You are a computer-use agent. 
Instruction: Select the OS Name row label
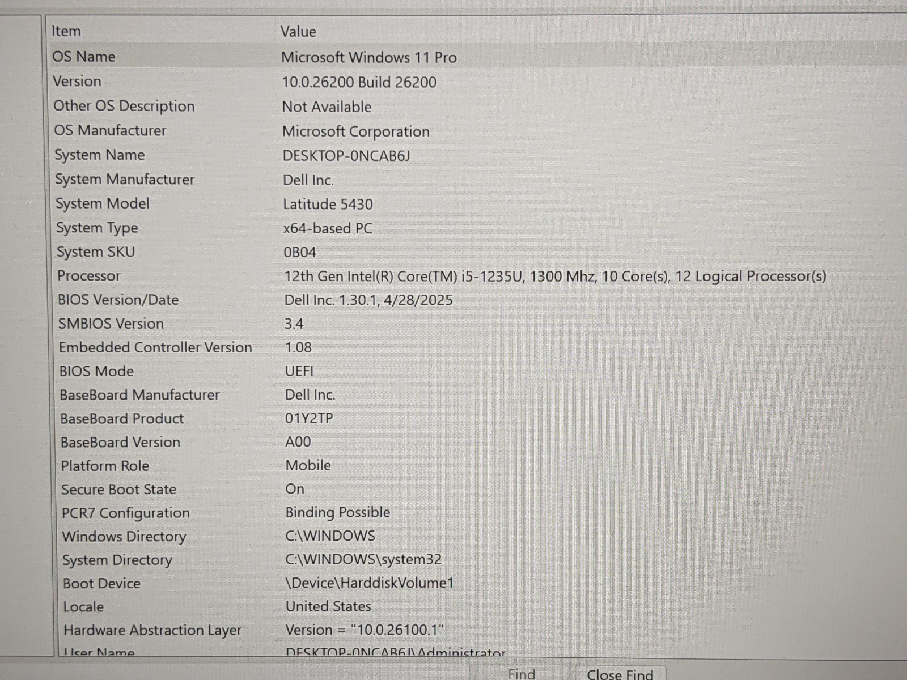pos(84,57)
